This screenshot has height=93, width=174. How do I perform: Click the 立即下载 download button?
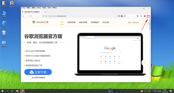[x=38, y=72]
